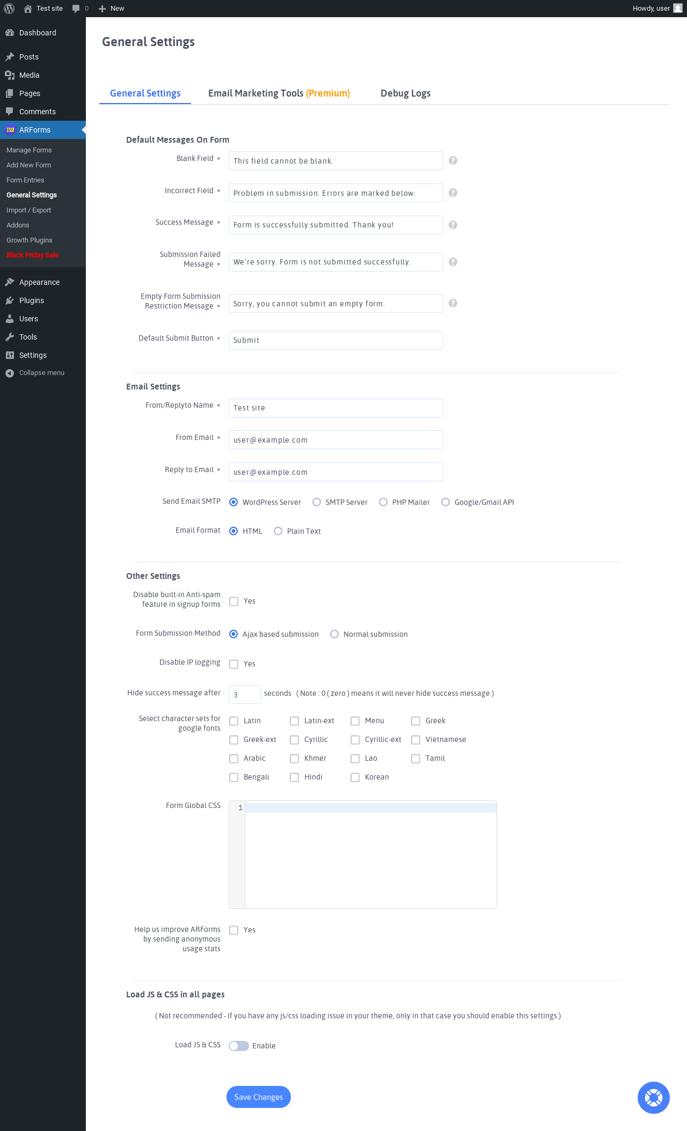Click inside the Blank Field message input
This screenshot has width=687, height=1131.
[336, 161]
